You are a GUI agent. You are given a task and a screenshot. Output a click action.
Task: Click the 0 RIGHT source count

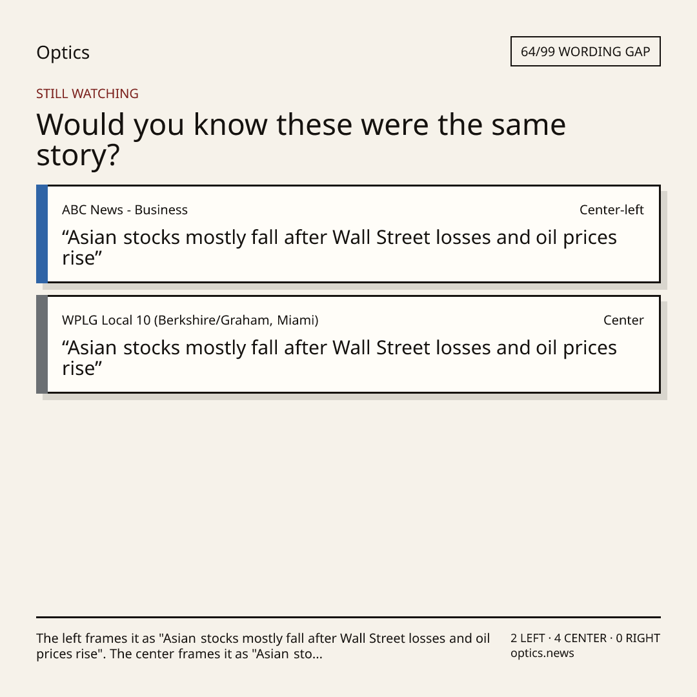pos(638,638)
